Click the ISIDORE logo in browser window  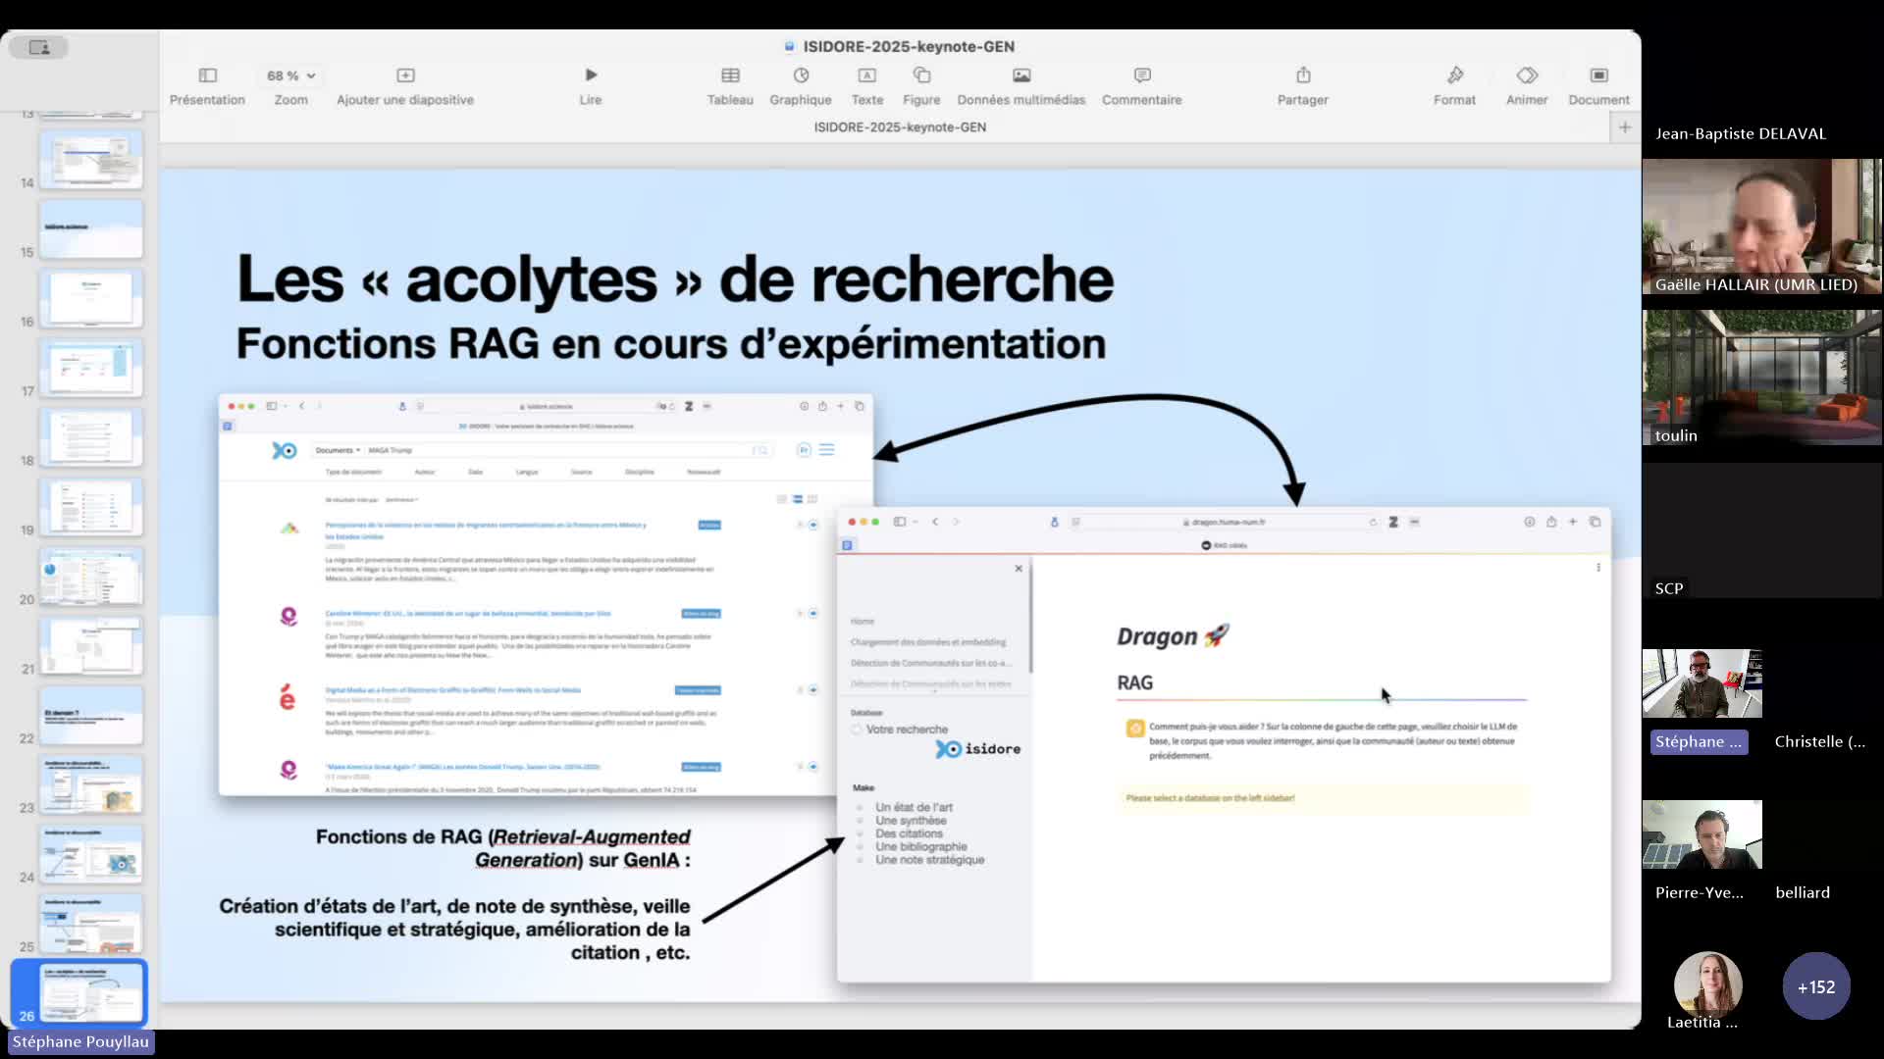[285, 450]
